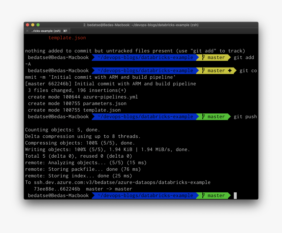Click 'create mode 100644 azure-pipelines.yml' line
Screen dimensions: 282x233
point(83,97)
